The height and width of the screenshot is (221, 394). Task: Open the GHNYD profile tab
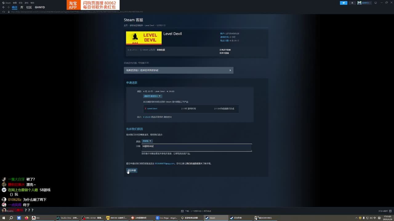(40, 7)
